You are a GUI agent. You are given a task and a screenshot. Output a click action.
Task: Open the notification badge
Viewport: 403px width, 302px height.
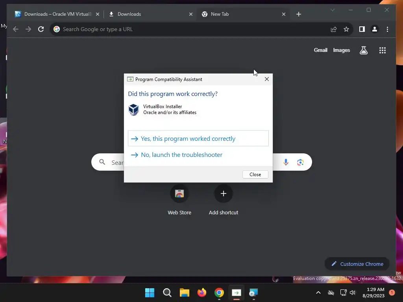(392, 293)
